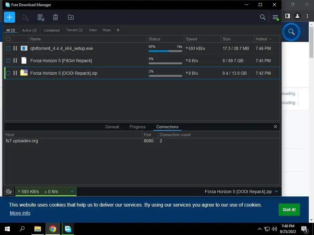The width and height of the screenshot is (314, 235).
Task: Collapse details with chevron beside DODI Repack.zip
Action: pyautogui.click(x=277, y=192)
